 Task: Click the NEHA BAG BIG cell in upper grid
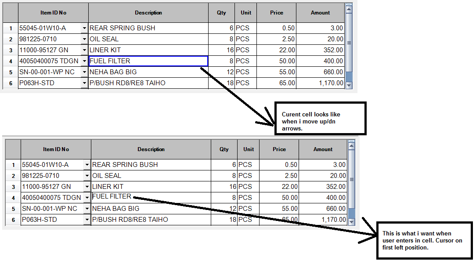[148, 72]
